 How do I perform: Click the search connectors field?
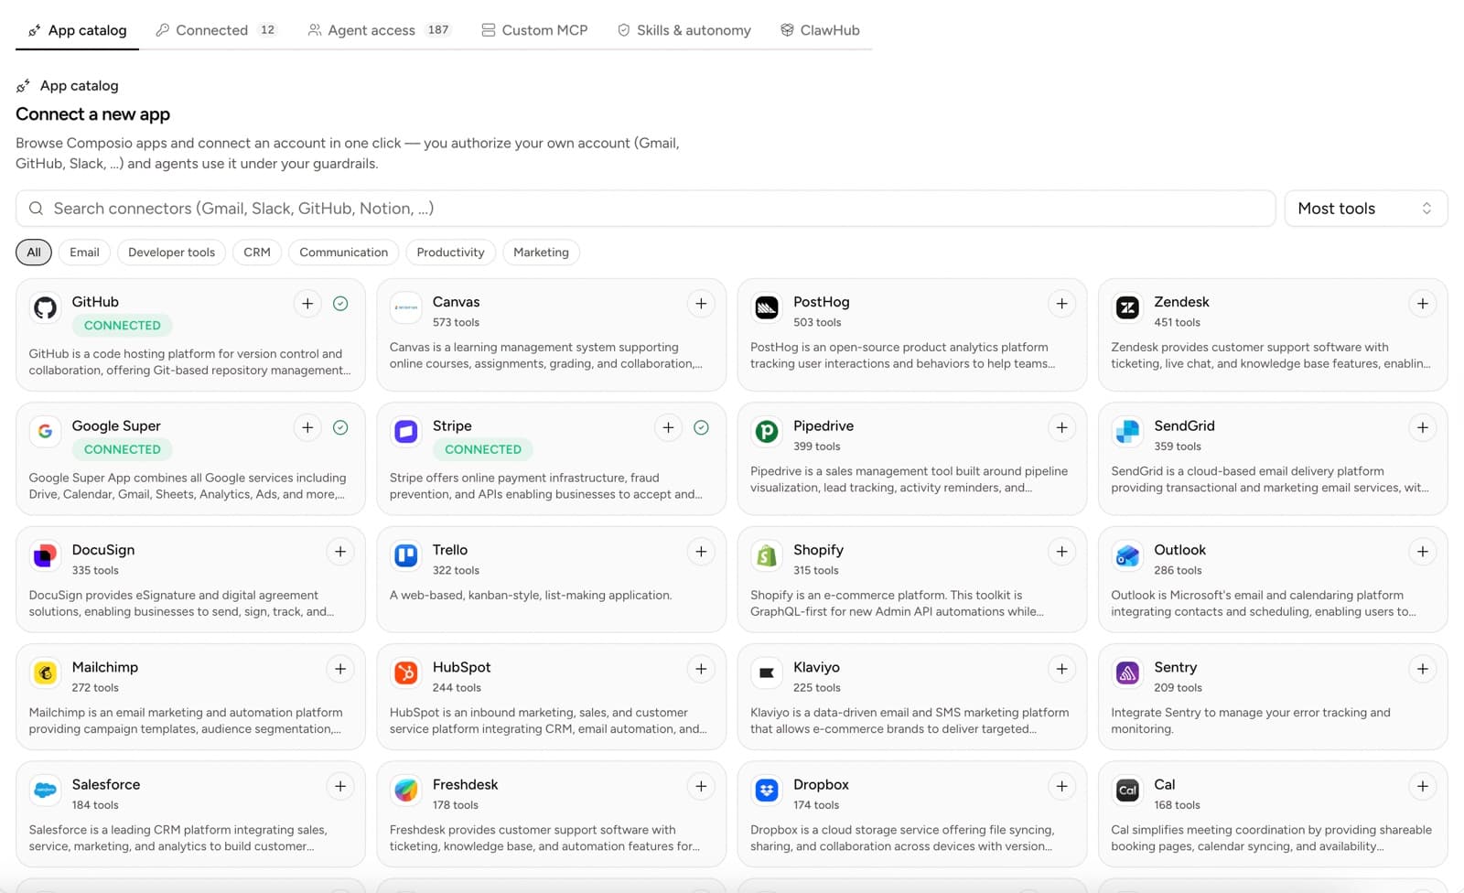click(x=645, y=209)
